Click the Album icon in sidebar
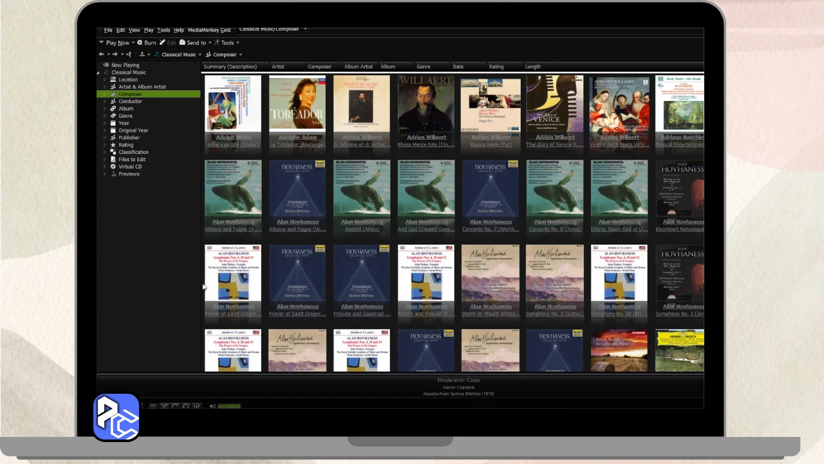The height and width of the screenshot is (464, 824). coord(113,109)
